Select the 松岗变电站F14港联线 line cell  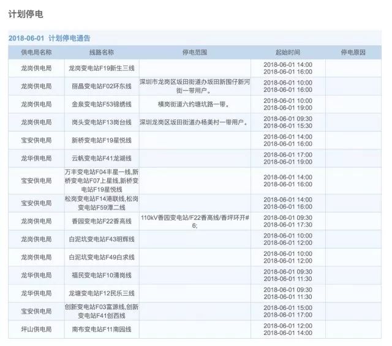(102, 203)
